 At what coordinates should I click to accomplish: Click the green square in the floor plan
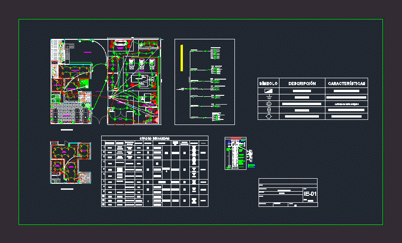pos(84,84)
